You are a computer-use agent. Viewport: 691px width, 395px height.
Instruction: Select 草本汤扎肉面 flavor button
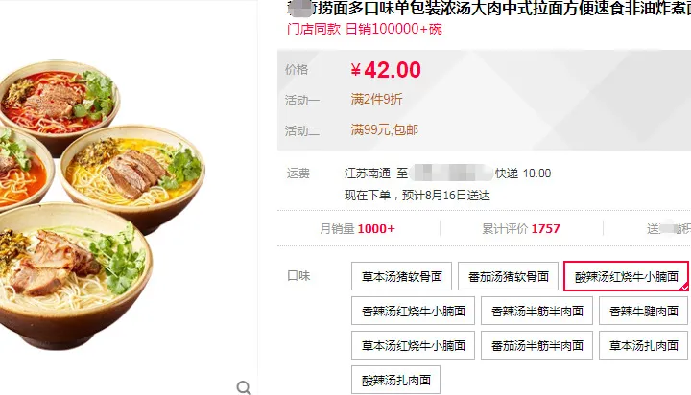[643, 345]
